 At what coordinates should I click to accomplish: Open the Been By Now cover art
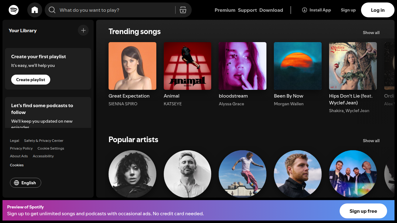point(298,66)
